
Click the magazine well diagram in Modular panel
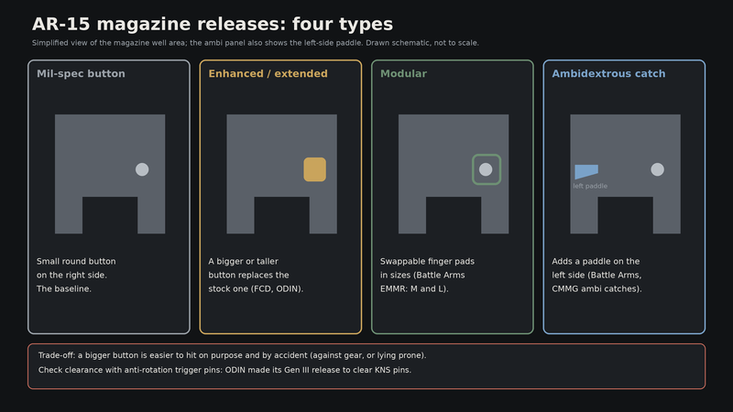tap(454, 174)
